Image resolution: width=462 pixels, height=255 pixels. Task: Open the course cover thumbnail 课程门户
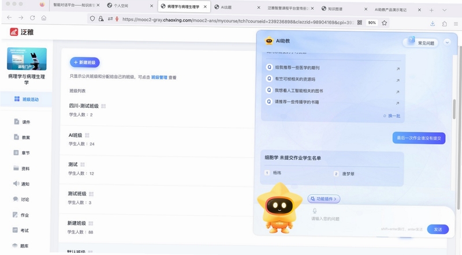point(27,59)
